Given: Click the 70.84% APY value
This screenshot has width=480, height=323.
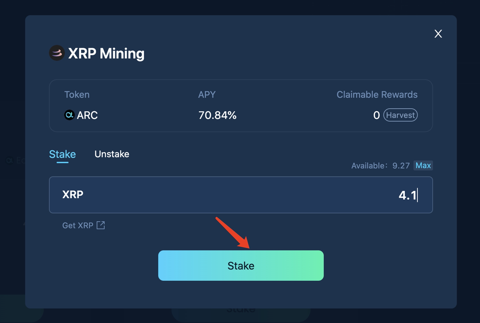Looking at the screenshot, I should point(217,115).
